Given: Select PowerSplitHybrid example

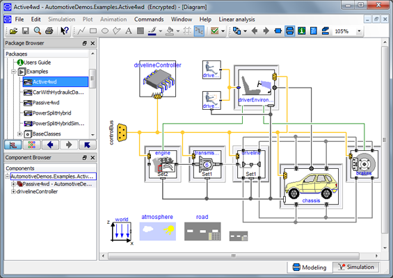Looking at the screenshot, I should point(47,113).
